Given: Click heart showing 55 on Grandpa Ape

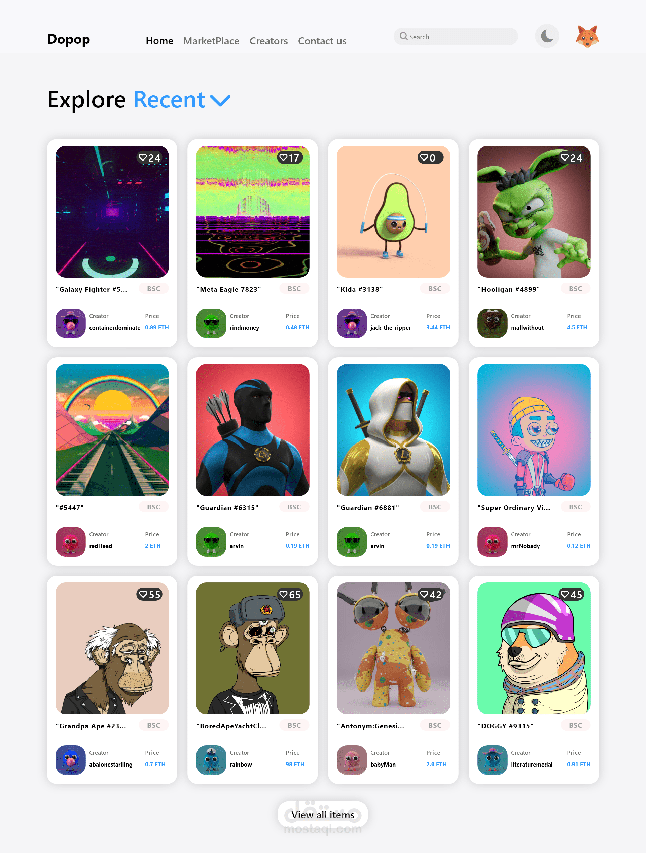Looking at the screenshot, I should [143, 594].
